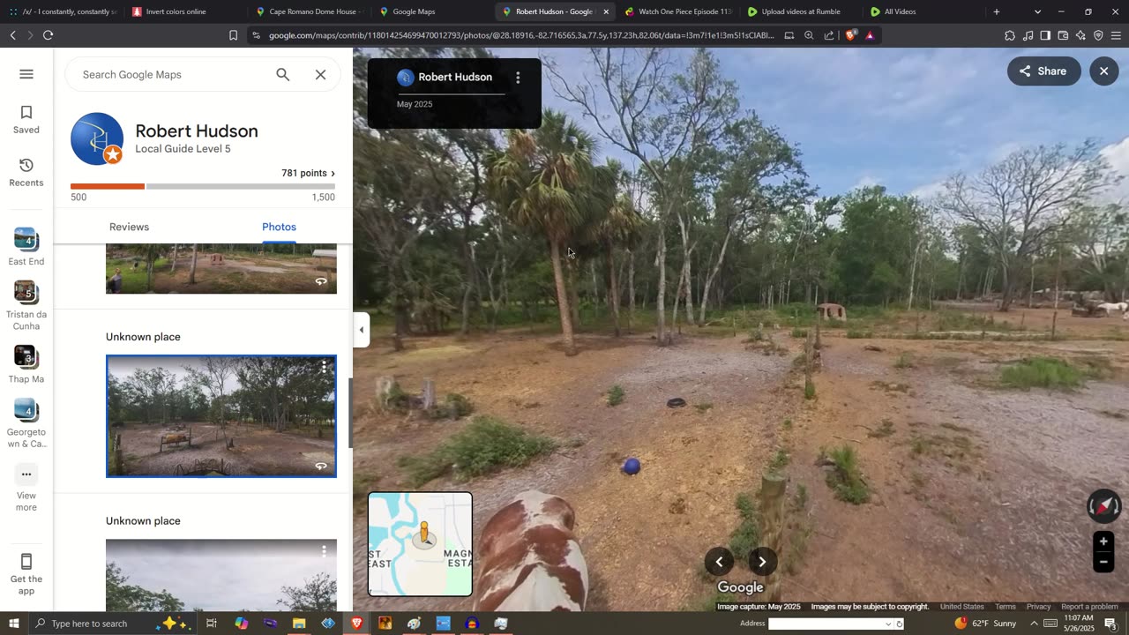Viewport: 1129px width, 635px height.
Task: Open Saved places in the sidebar
Action: tap(26, 120)
